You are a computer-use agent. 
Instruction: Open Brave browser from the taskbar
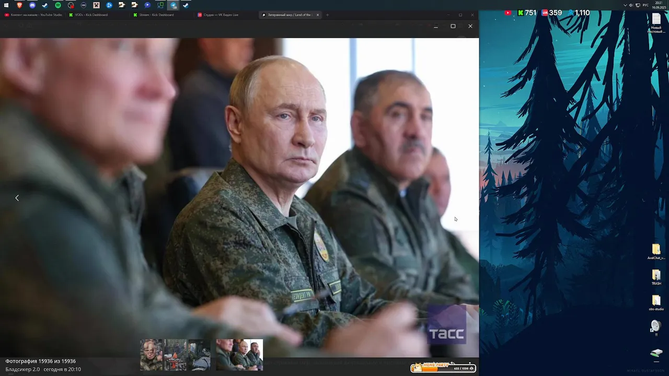click(x=19, y=5)
